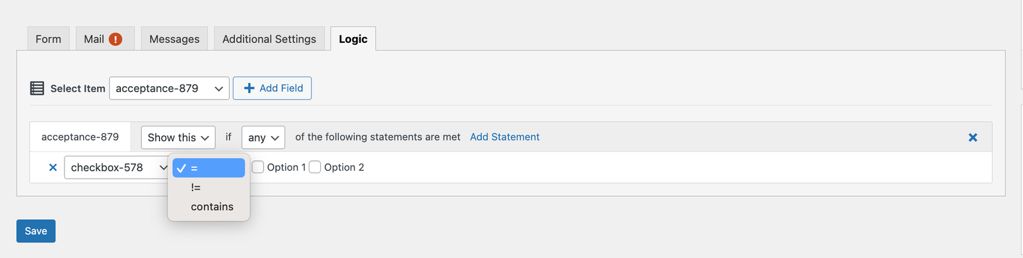Check the Option 2 checkbox

[315, 167]
